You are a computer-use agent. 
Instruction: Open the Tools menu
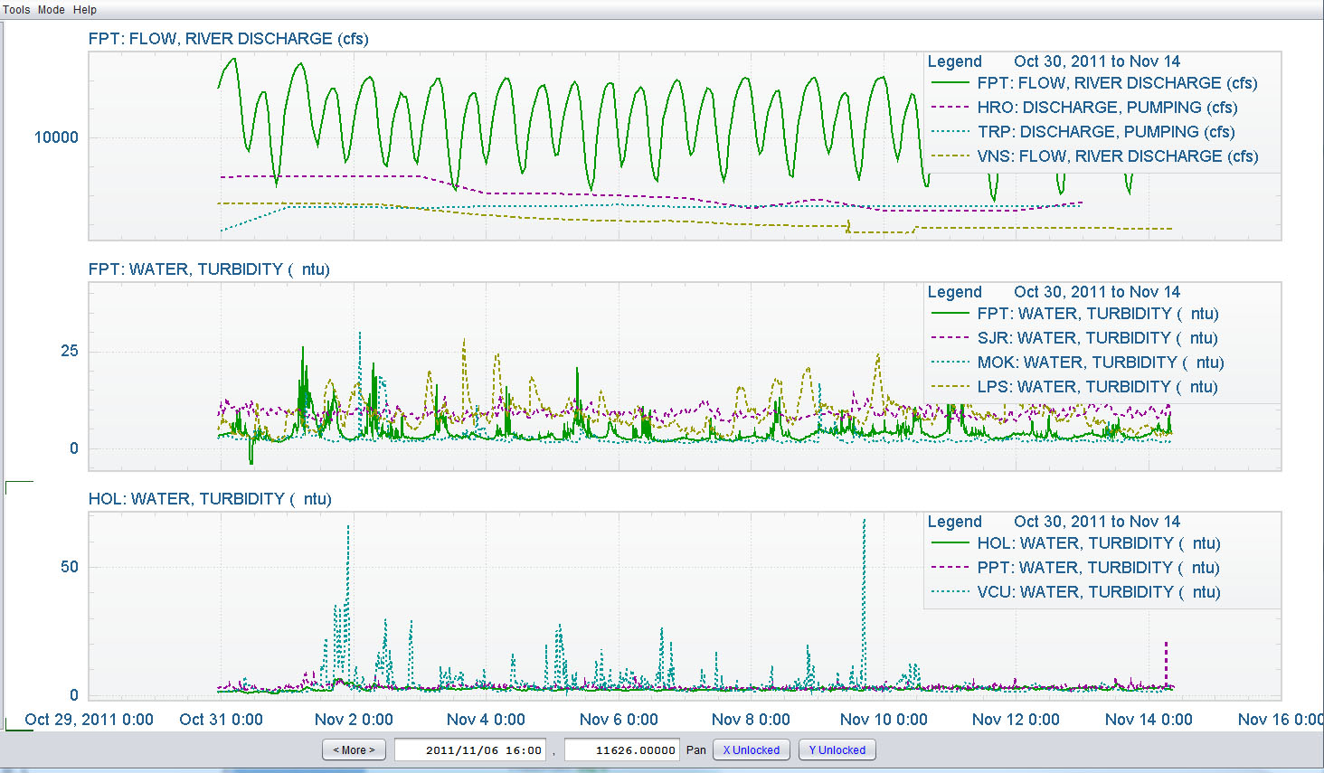click(16, 10)
